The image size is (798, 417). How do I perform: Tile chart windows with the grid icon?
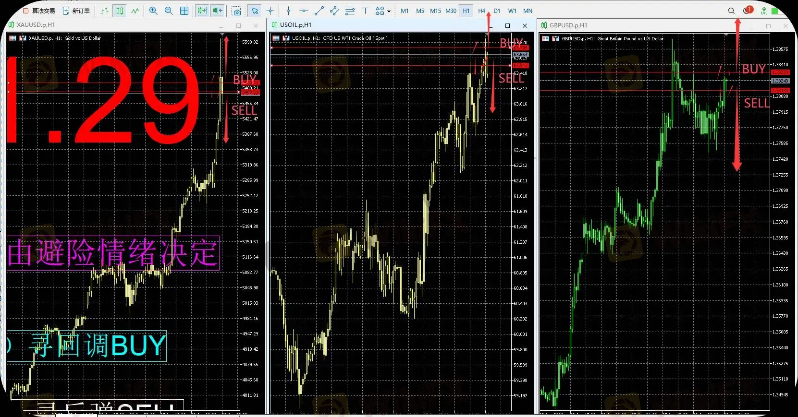click(184, 11)
